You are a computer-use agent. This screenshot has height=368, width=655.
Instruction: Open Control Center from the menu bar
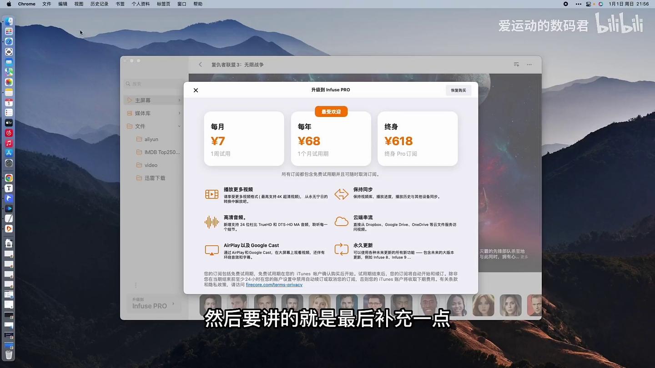tap(589, 4)
